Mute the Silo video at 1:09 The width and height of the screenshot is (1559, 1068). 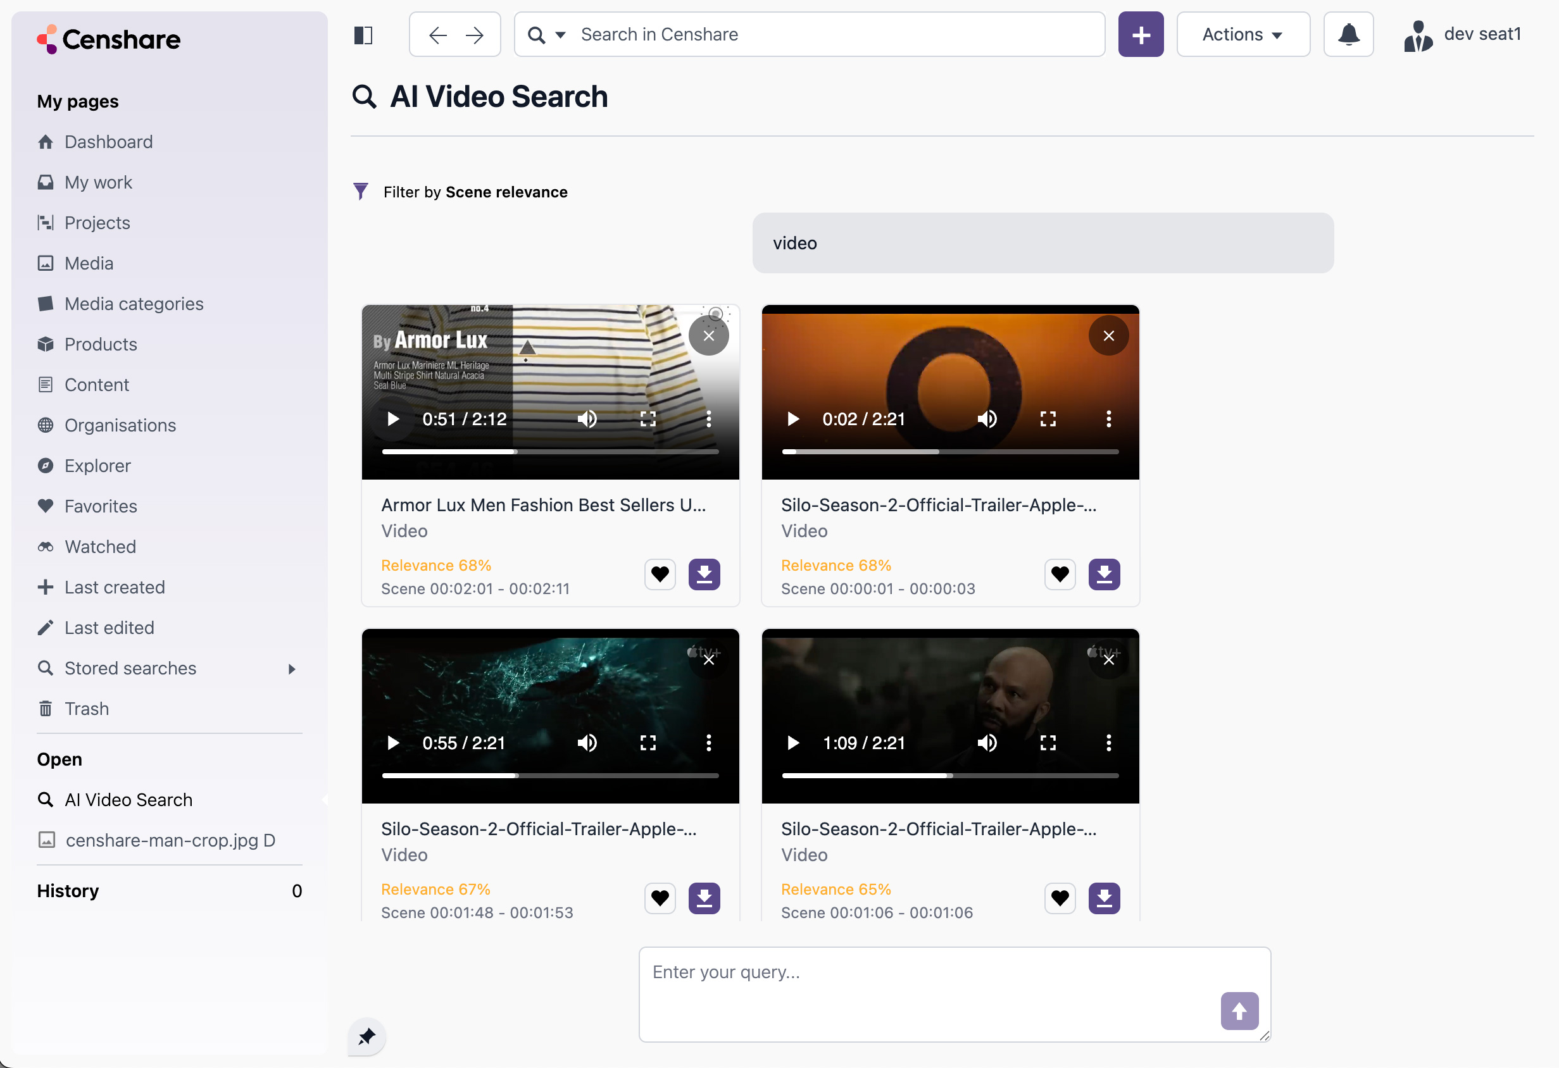tap(987, 743)
